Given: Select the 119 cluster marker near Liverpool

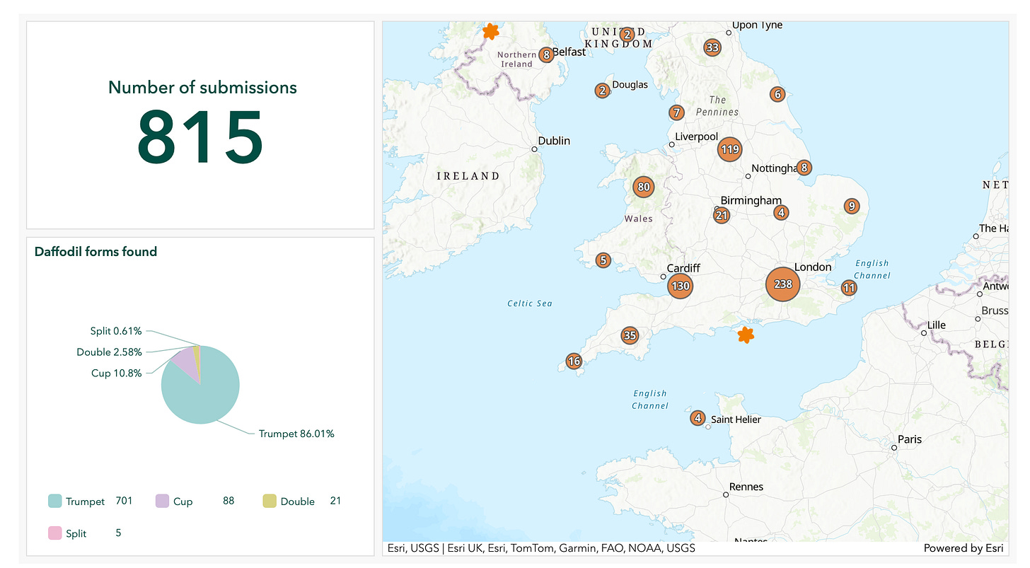Looking at the screenshot, I should 729,149.
